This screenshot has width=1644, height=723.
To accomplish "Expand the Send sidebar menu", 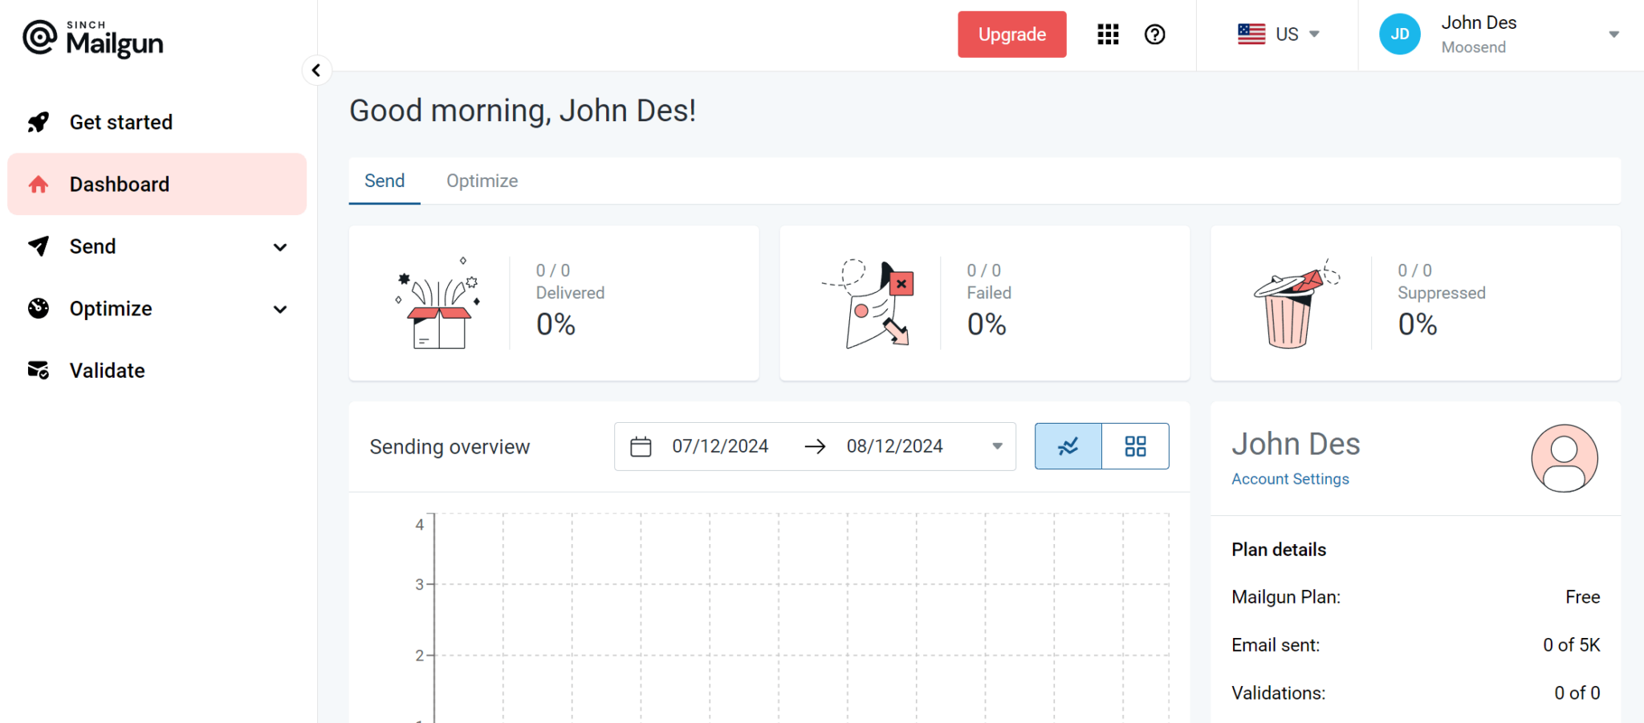I will pyautogui.click(x=279, y=247).
